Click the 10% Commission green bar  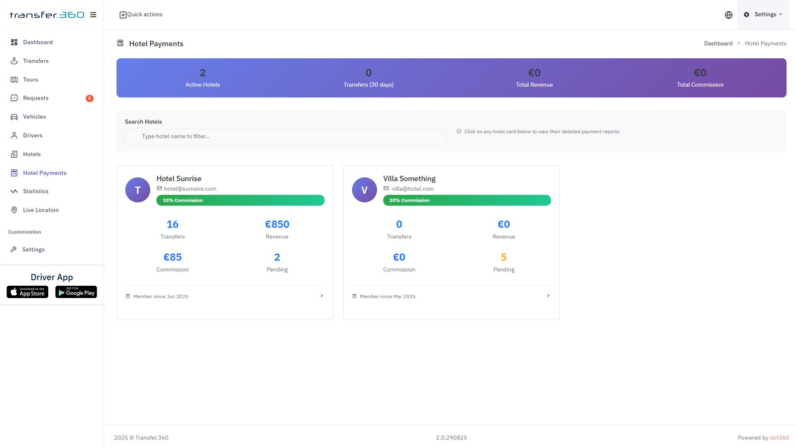tap(240, 200)
